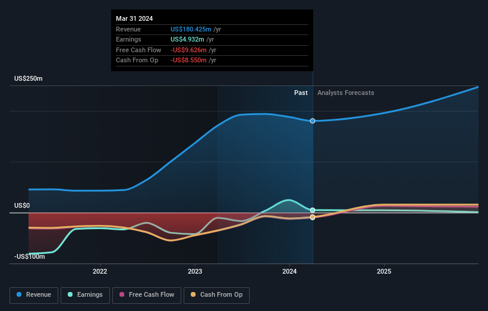Click the US$0 y-axis label
Image resolution: width=488 pixels, height=311 pixels.
pyautogui.click(x=22, y=206)
